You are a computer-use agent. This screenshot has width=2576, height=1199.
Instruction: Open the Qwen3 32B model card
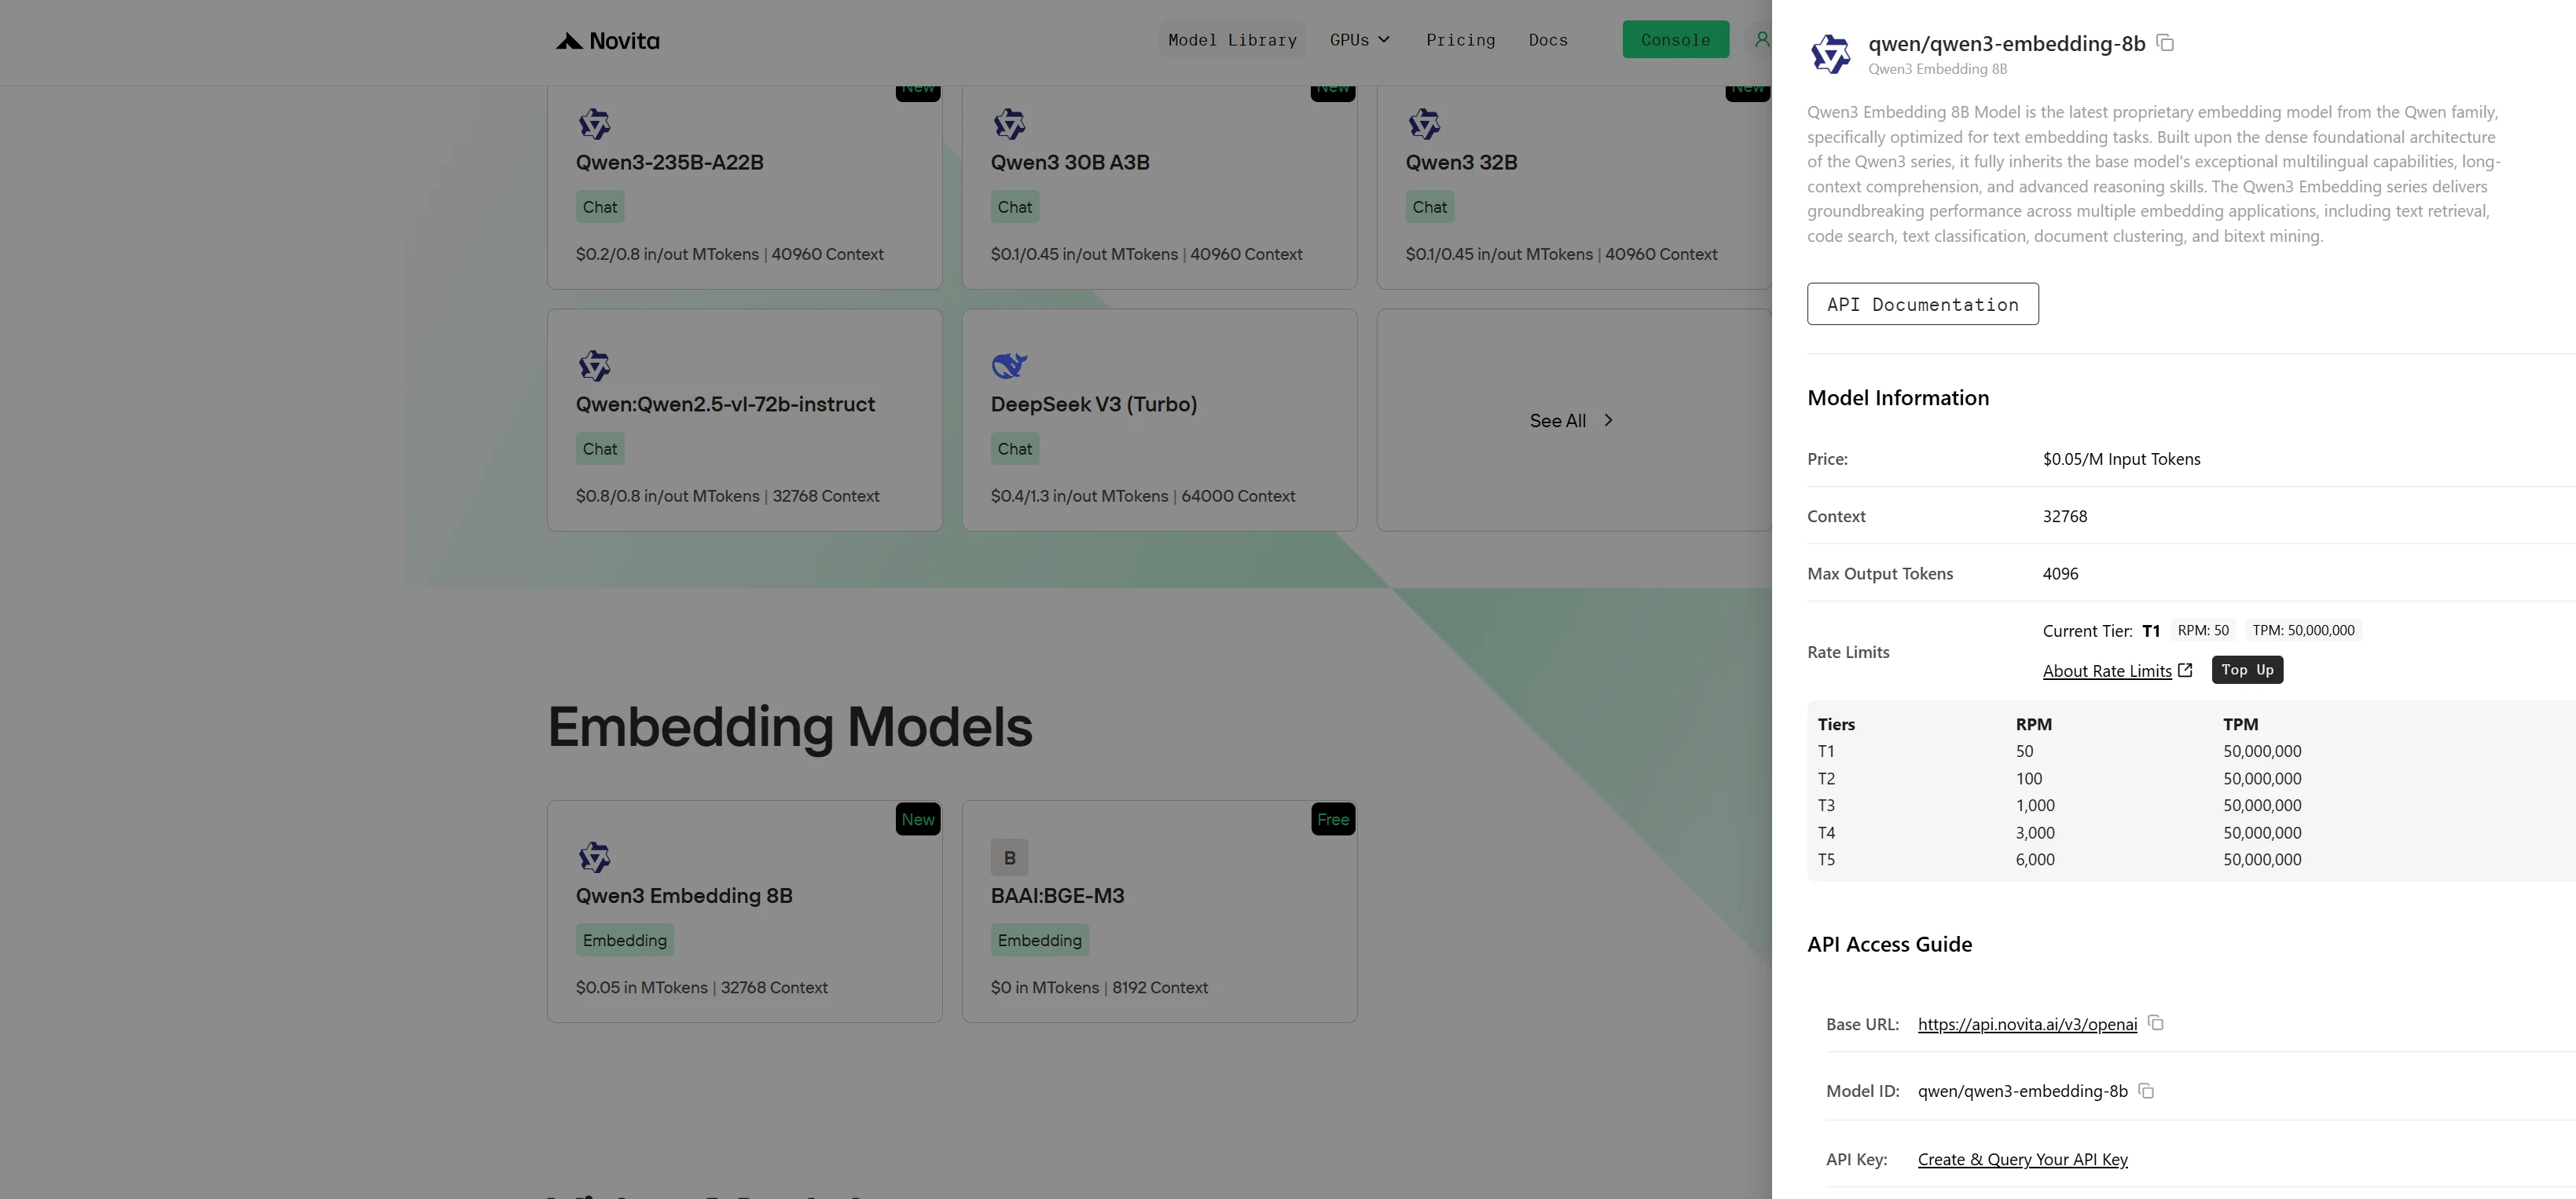tap(1573, 188)
